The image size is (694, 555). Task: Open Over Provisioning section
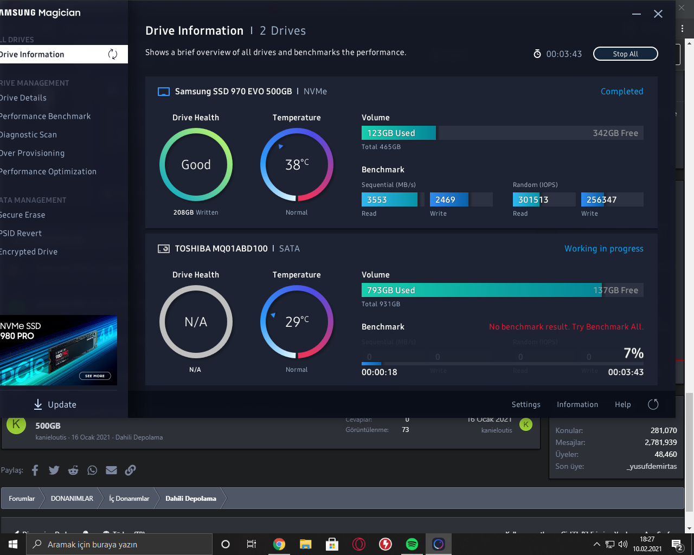coord(33,153)
